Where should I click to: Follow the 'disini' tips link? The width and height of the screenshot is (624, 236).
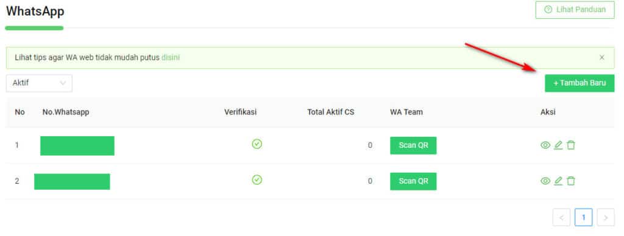pos(171,58)
